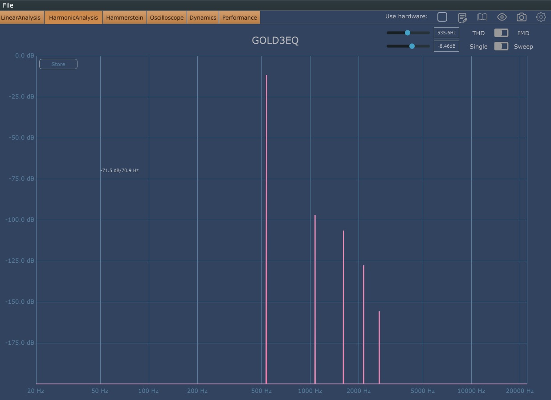
Task: Click the -100.0 dB axis label
Action: point(20,220)
